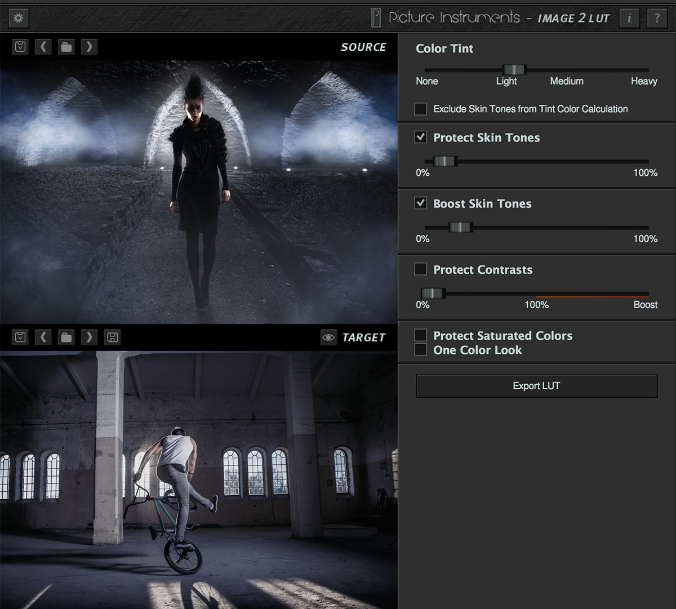The width and height of the screenshot is (676, 609).
Task: Enable Exclude Skin Tones from Tint Calculation
Action: coord(421,109)
